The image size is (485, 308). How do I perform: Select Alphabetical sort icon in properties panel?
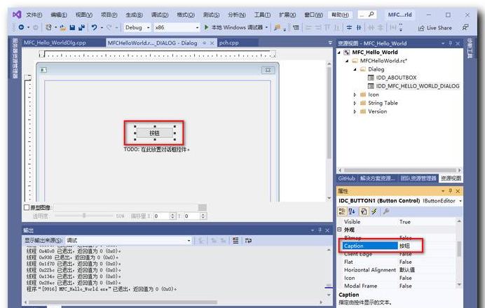352,211
